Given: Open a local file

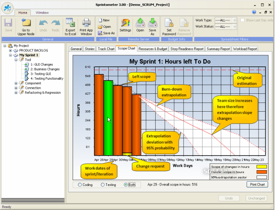Looking at the screenshot, I should click(x=105, y=27).
